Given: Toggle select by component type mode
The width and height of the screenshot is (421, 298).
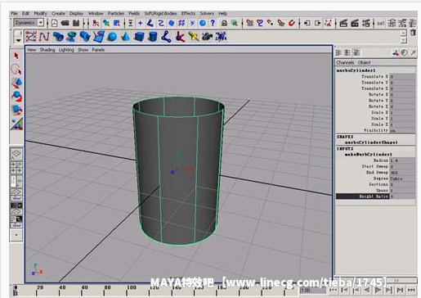Looking at the screenshot, I should pyautogui.click(x=117, y=23).
